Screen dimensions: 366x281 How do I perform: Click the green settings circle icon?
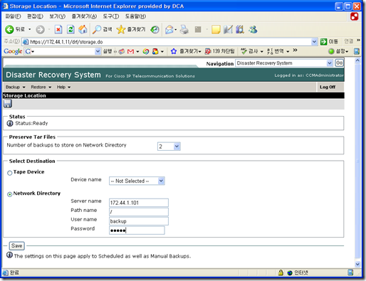coord(331,51)
